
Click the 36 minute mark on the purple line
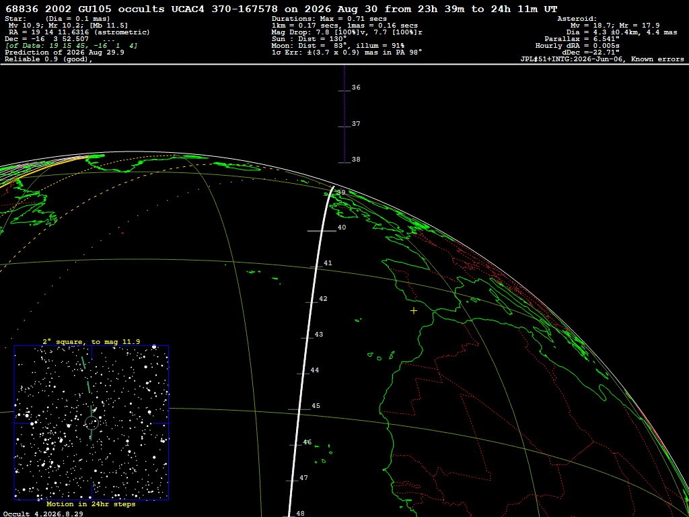click(x=356, y=88)
